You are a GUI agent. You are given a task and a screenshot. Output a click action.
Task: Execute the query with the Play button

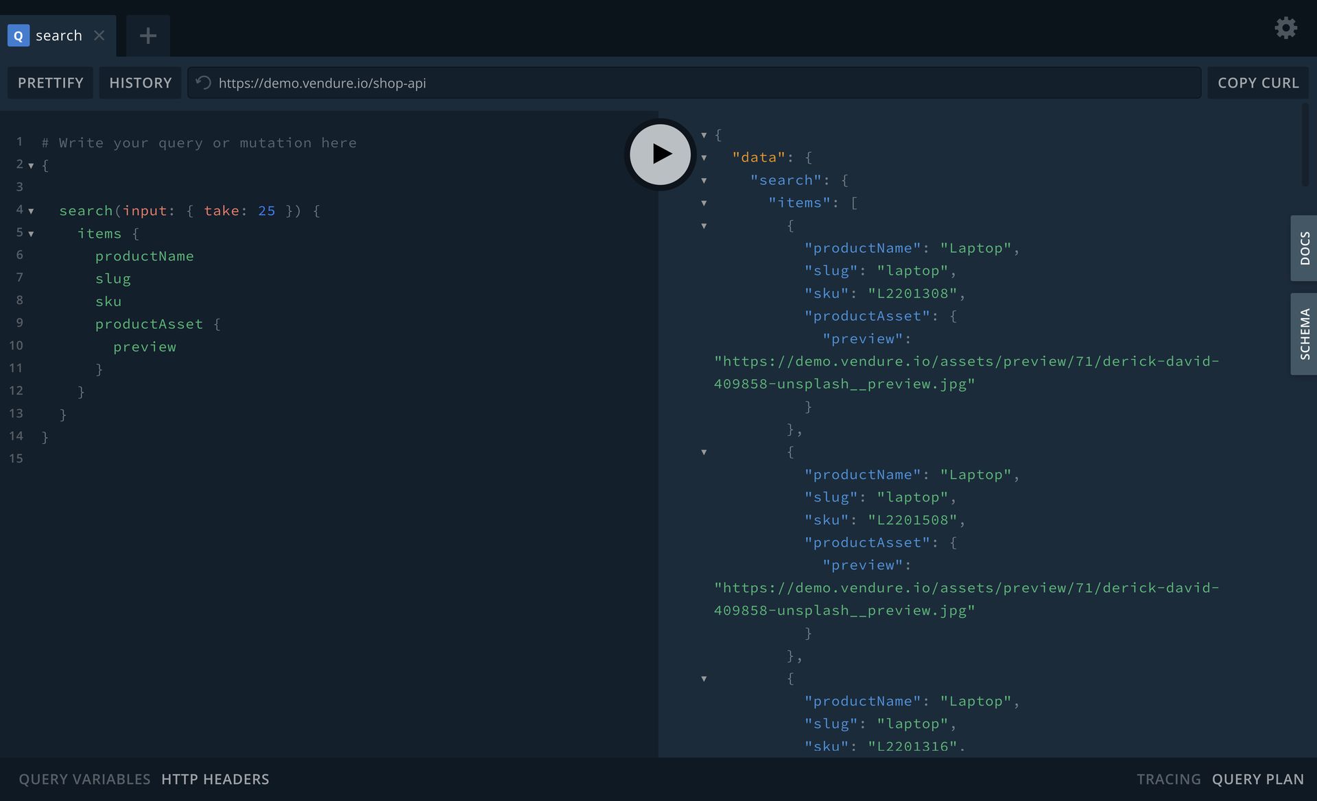coord(658,154)
